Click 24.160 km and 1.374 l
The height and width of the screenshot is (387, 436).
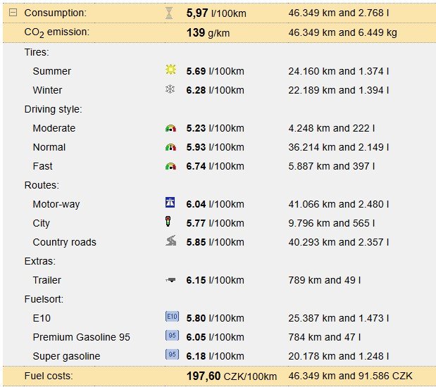coord(338,71)
